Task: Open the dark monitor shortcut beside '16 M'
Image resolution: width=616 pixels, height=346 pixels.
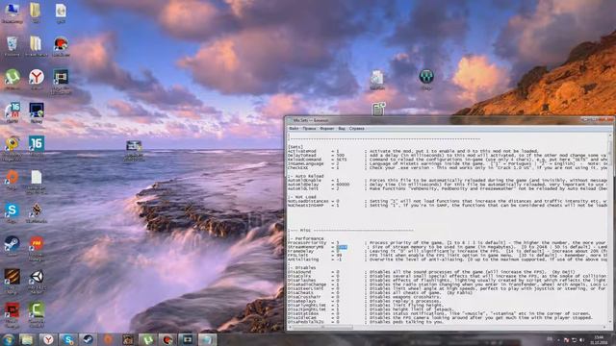Action: click(x=37, y=111)
